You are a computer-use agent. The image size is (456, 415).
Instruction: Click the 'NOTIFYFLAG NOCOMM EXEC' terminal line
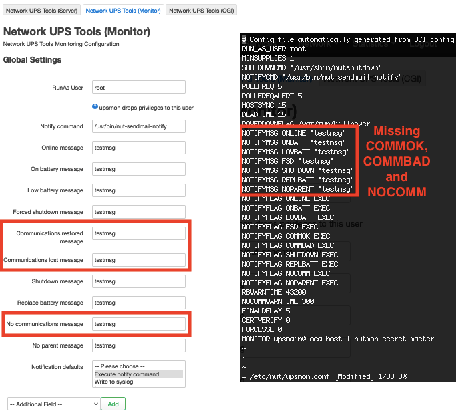[286, 273]
